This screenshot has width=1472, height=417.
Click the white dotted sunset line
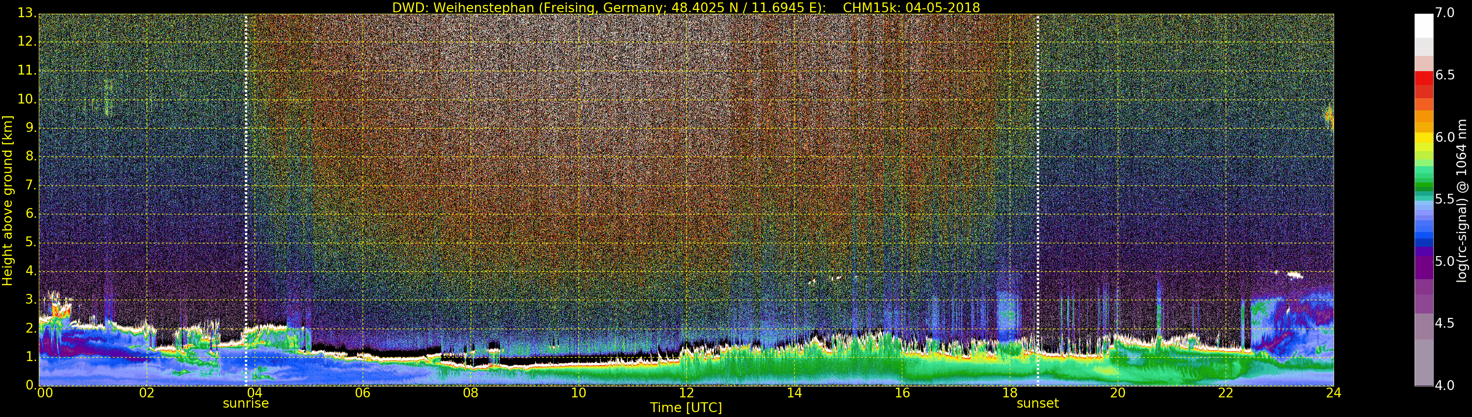click(1038, 200)
